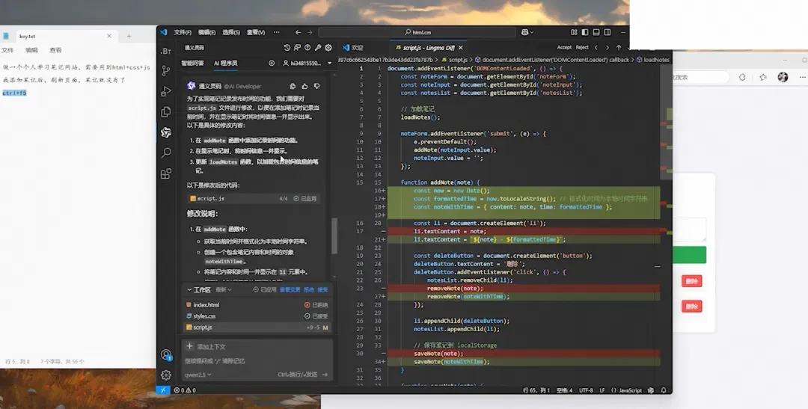
Task: Open Extensions view in activity bar
Action: pyautogui.click(x=166, y=173)
